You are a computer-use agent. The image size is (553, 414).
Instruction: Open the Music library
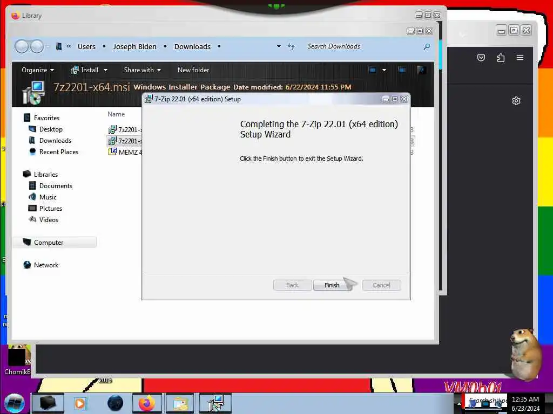[x=48, y=197]
